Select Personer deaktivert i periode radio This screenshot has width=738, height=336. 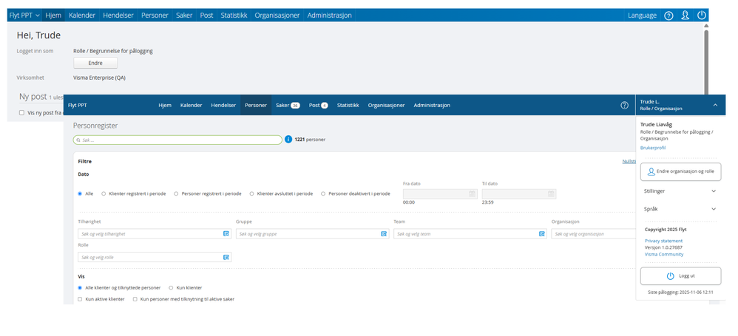(323, 193)
